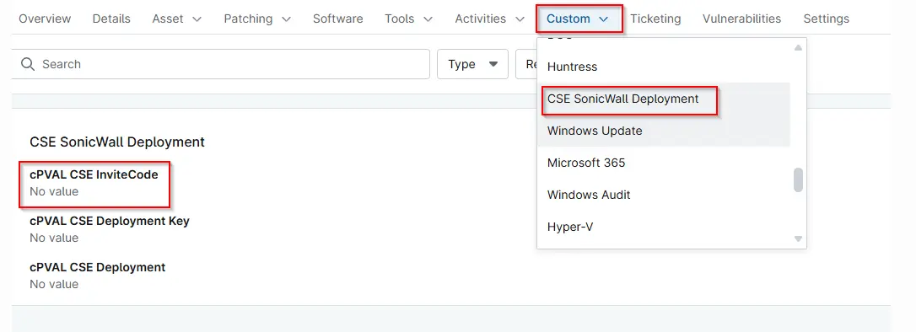This screenshot has width=916, height=332.
Task: Click the cPVAL CSE InviteCode field
Action: tap(94, 183)
